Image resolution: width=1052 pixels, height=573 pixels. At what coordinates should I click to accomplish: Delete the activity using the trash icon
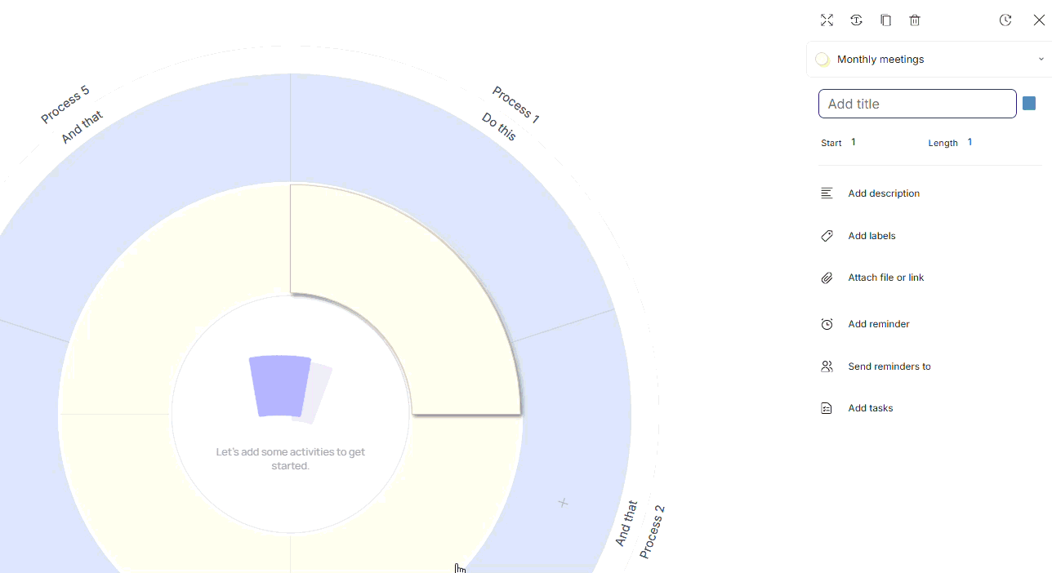[x=915, y=20]
